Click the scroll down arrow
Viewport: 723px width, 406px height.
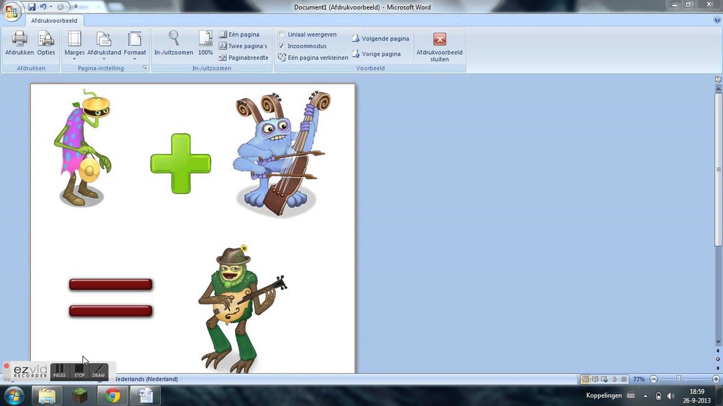(x=718, y=342)
